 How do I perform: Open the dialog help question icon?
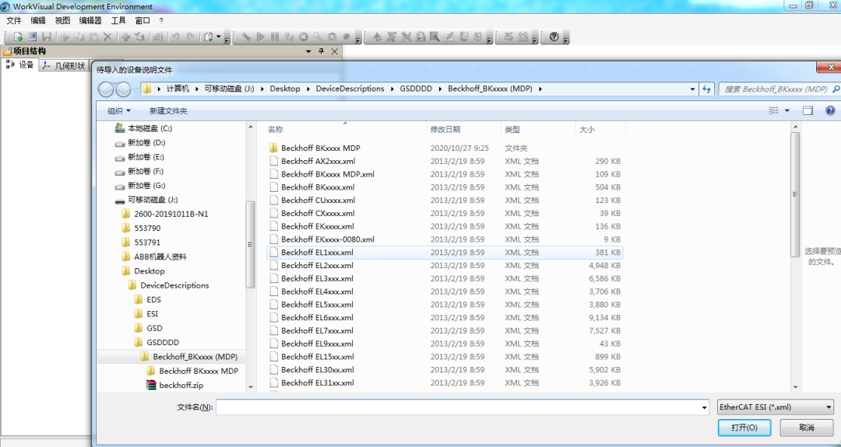pos(830,111)
